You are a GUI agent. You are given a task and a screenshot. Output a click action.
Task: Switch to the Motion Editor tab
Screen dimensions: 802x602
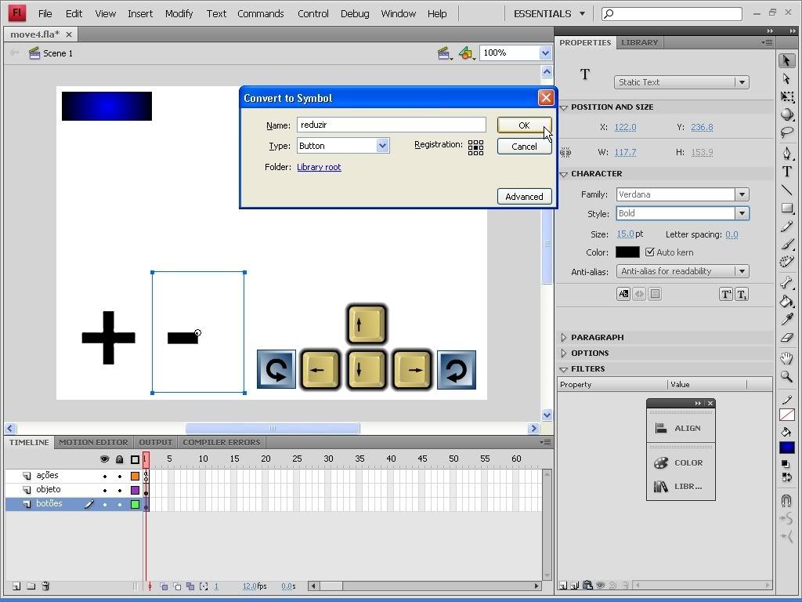(x=93, y=442)
